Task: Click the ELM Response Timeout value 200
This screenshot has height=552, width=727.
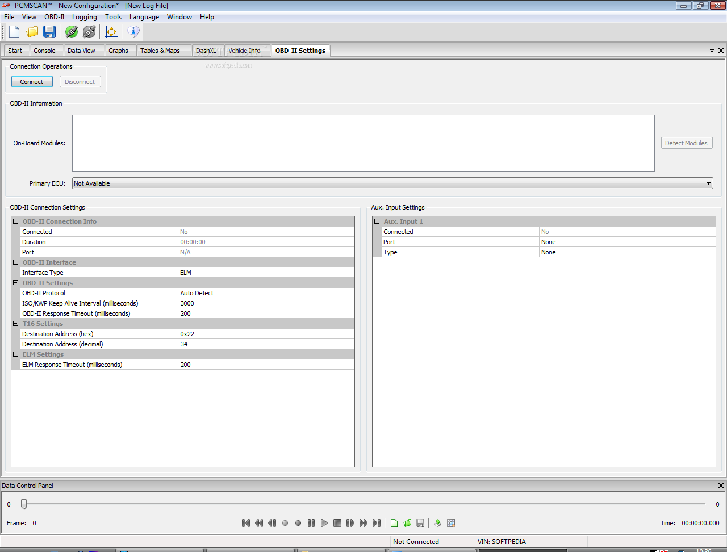Action: point(266,365)
